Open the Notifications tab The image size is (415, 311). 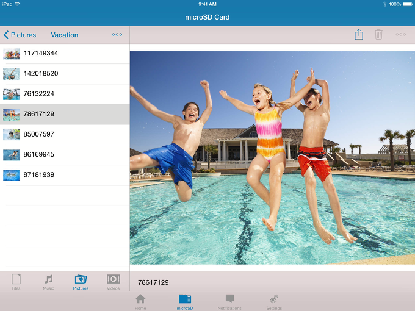coord(229,302)
